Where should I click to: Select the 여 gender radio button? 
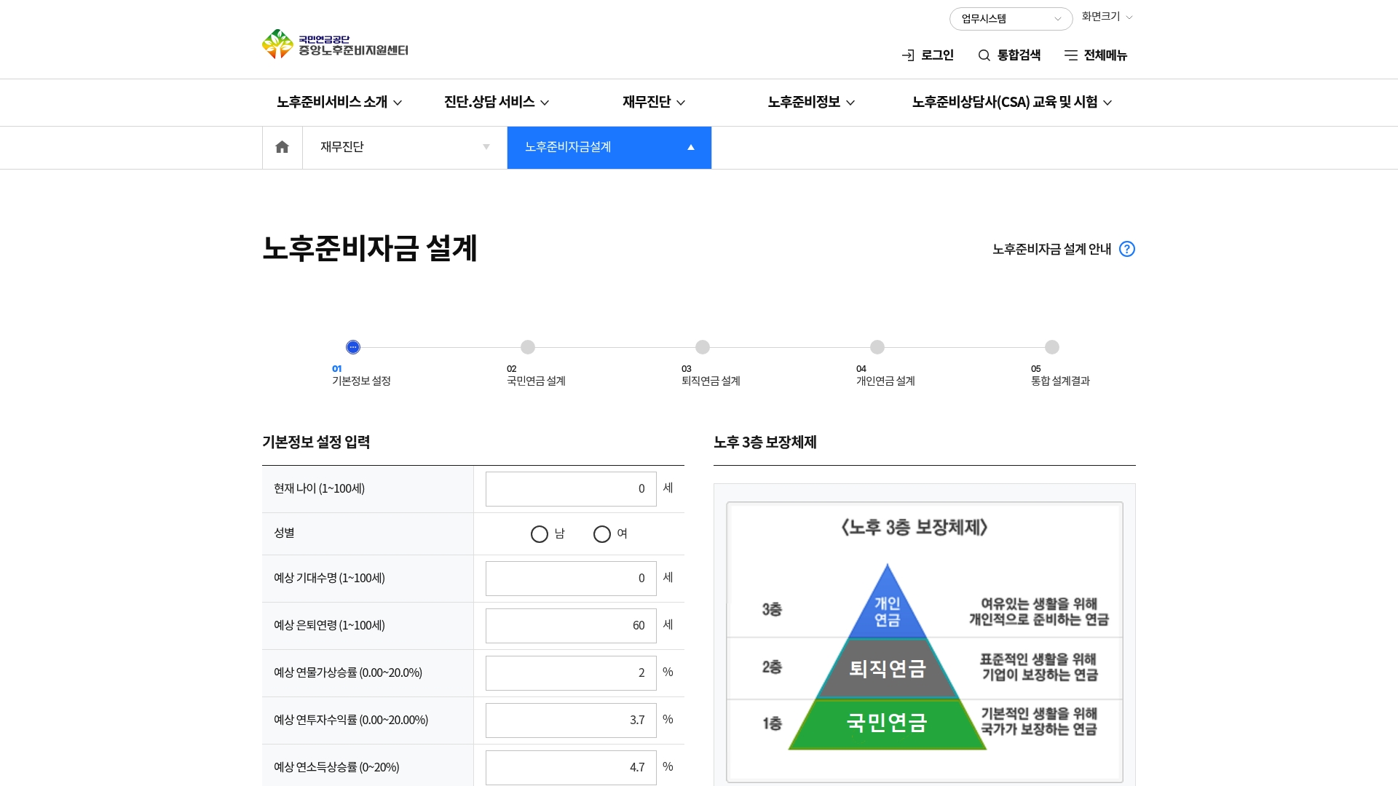[602, 534]
